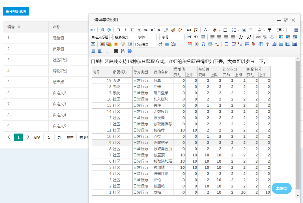This screenshot has width=303, height=203.
Task: Open 段落格式 dropdown
Action: click(125, 37)
